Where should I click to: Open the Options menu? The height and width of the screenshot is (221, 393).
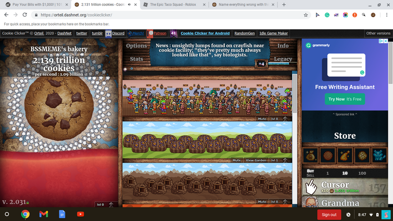(x=136, y=46)
